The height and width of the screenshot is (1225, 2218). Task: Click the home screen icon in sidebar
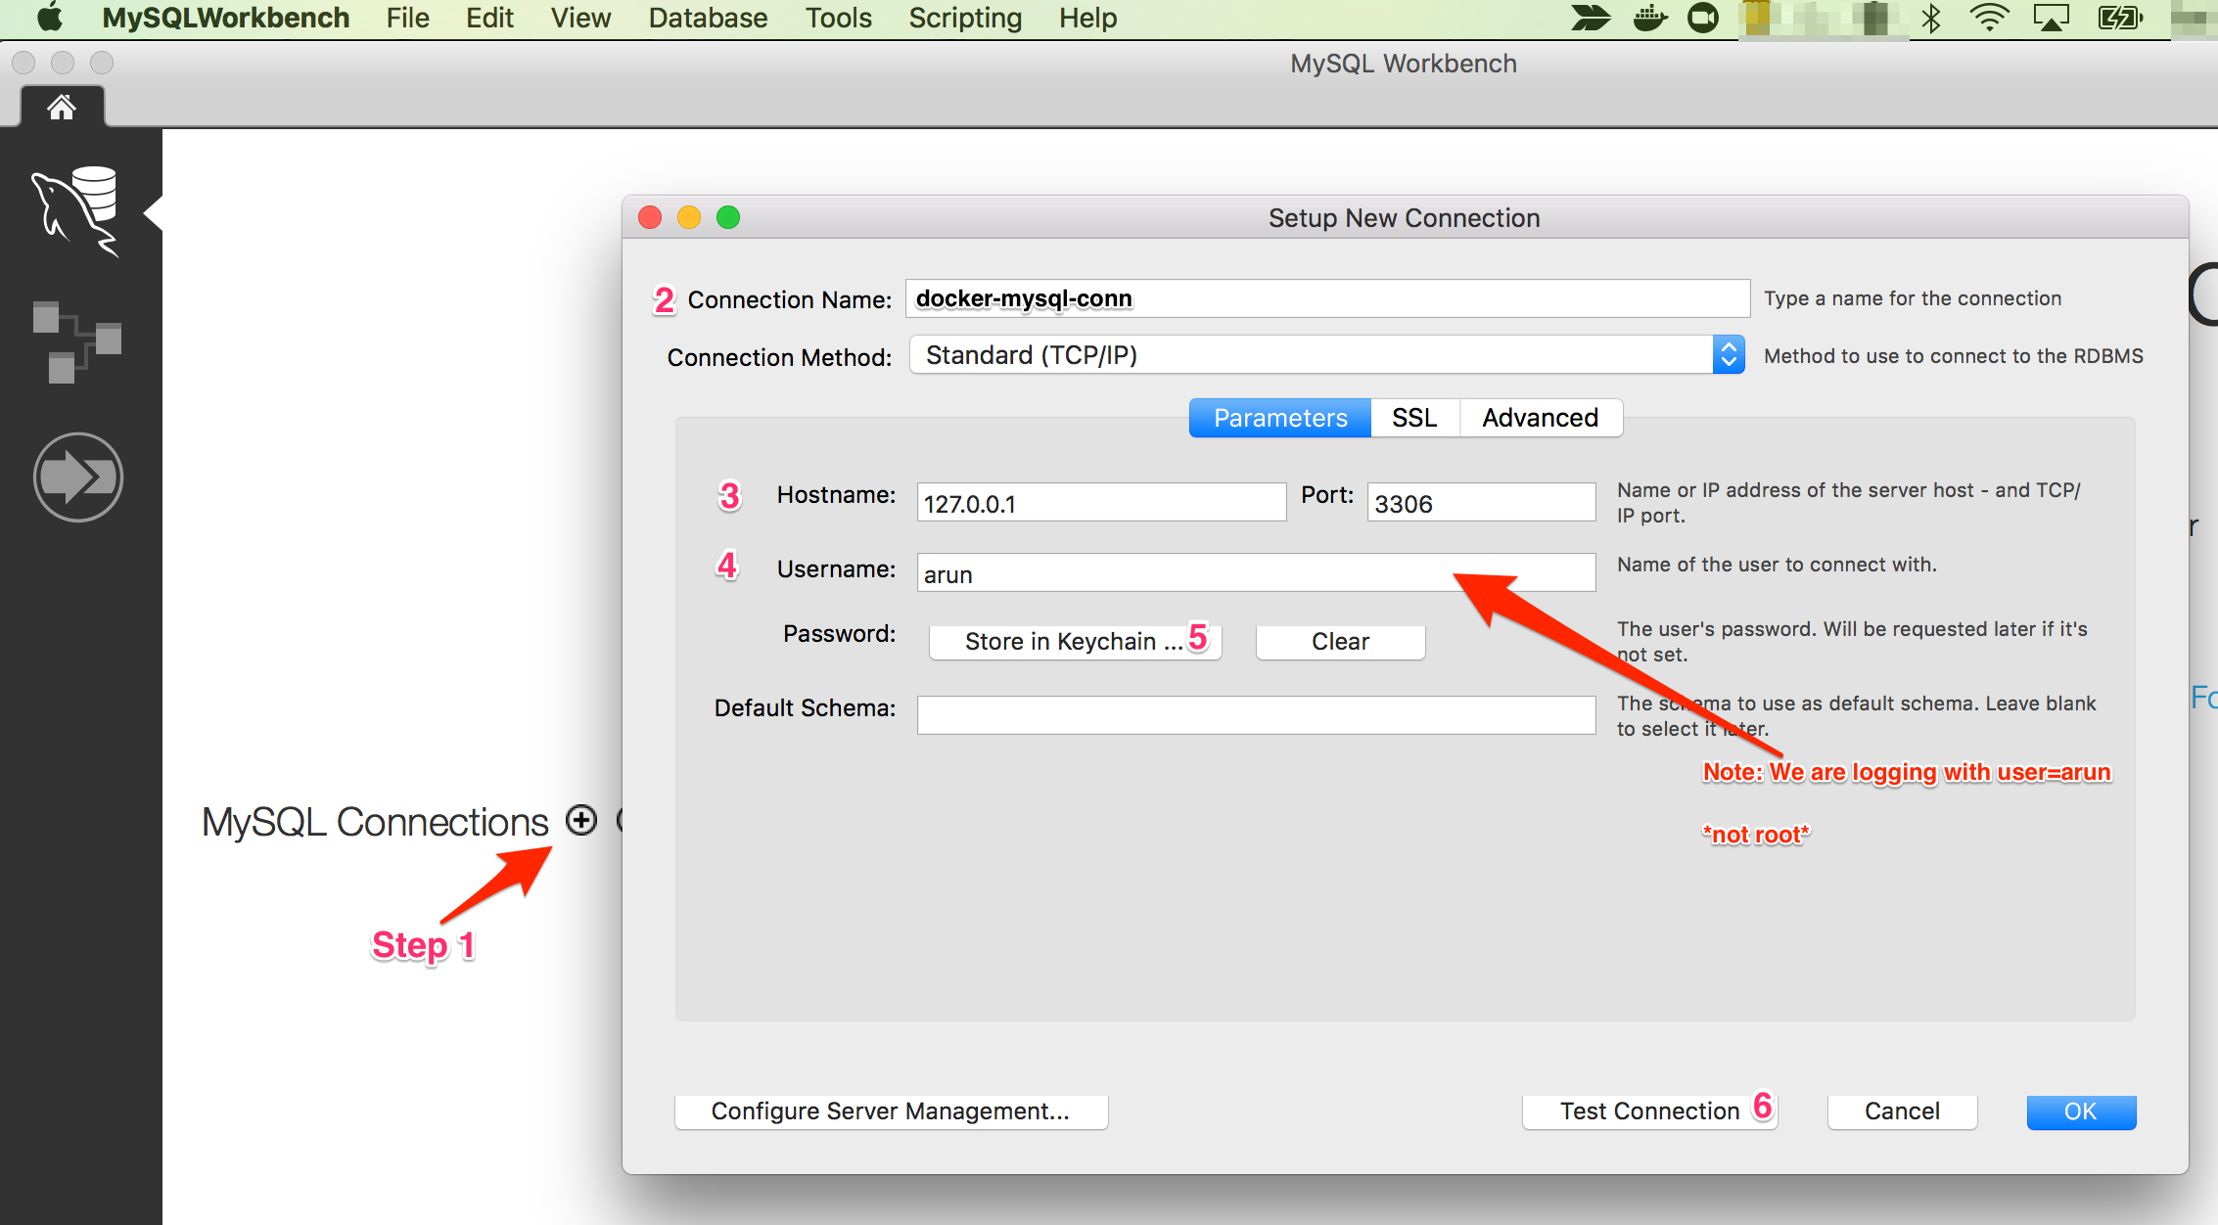click(61, 107)
